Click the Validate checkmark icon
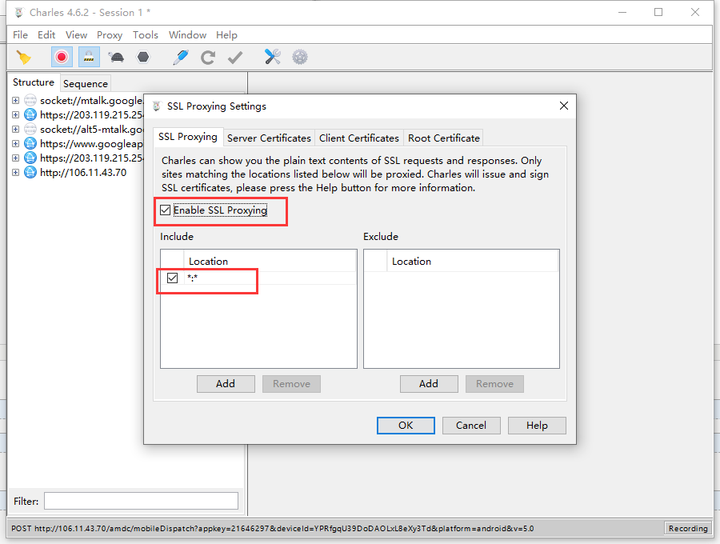The width and height of the screenshot is (720, 544). pos(235,58)
